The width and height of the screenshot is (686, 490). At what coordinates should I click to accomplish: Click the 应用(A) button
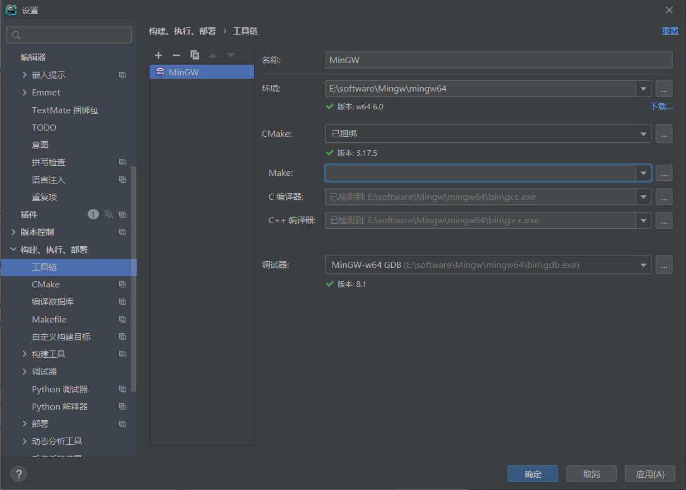(x=650, y=474)
